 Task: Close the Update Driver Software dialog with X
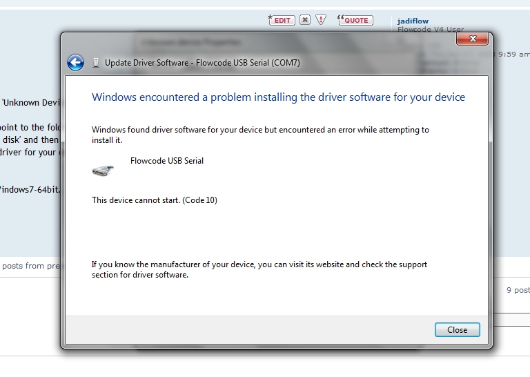click(x=472, y=39)
